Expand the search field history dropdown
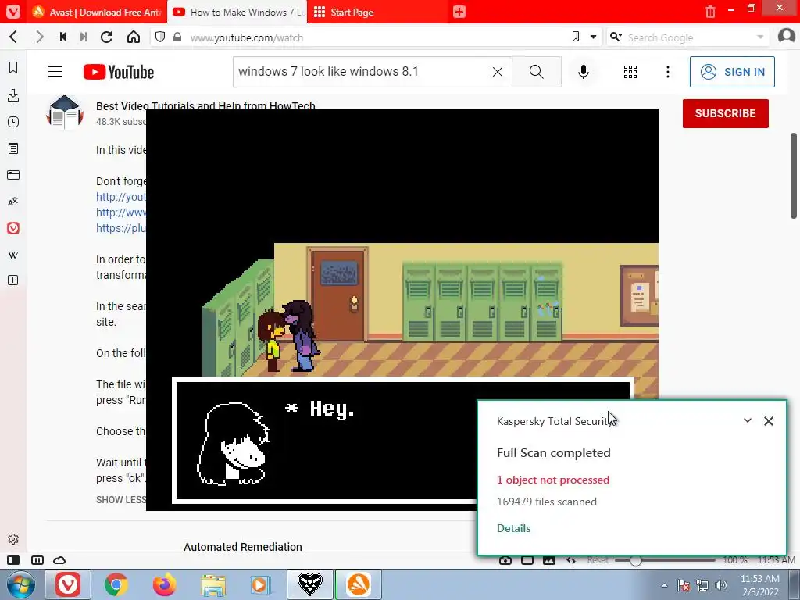This screenshot has width=800, height=600. tap(759, 37)
